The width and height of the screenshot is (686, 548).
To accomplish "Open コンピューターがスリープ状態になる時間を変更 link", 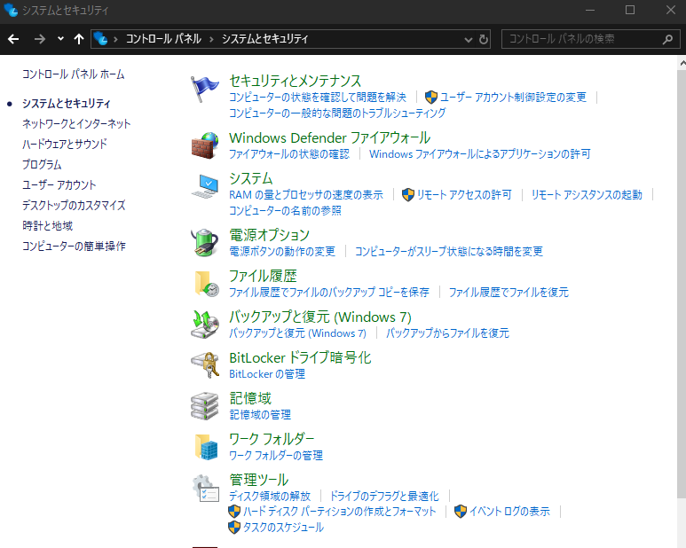I will tap(449, 251).
